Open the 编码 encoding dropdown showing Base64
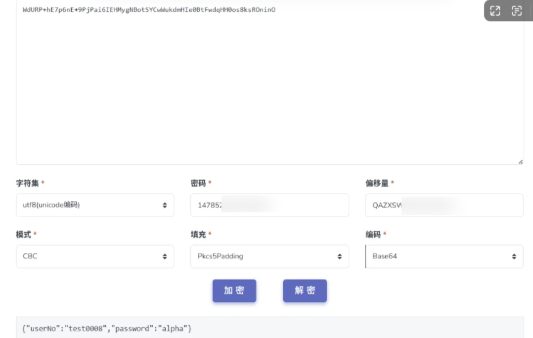533x338 pixels. [444, 256]
